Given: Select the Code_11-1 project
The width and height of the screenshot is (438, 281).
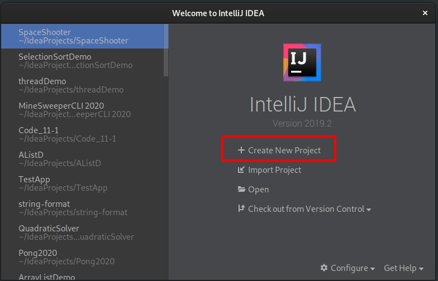Looking at the screenshot, I should pos(83,134).
